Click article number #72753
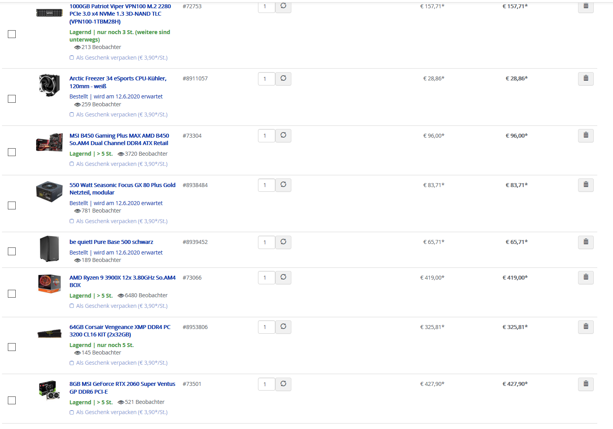Screen dimensions: 613x429 point(192,6)
